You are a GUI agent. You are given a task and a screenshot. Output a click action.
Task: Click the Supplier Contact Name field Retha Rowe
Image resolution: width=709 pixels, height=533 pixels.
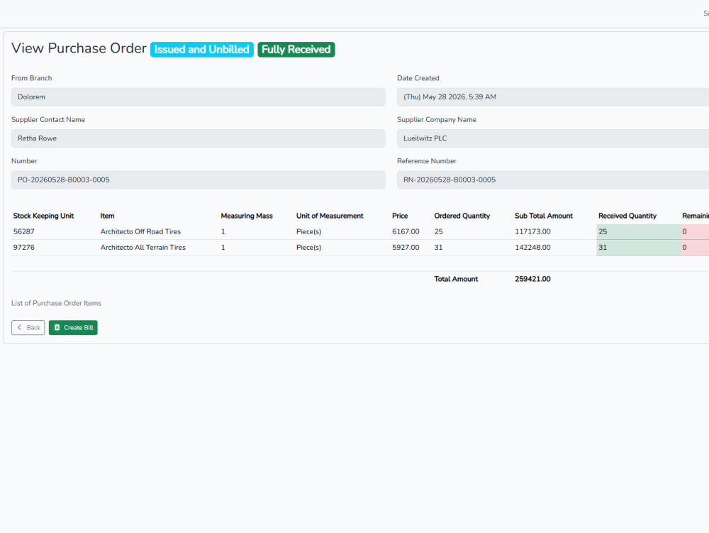(x=198, y=138)
